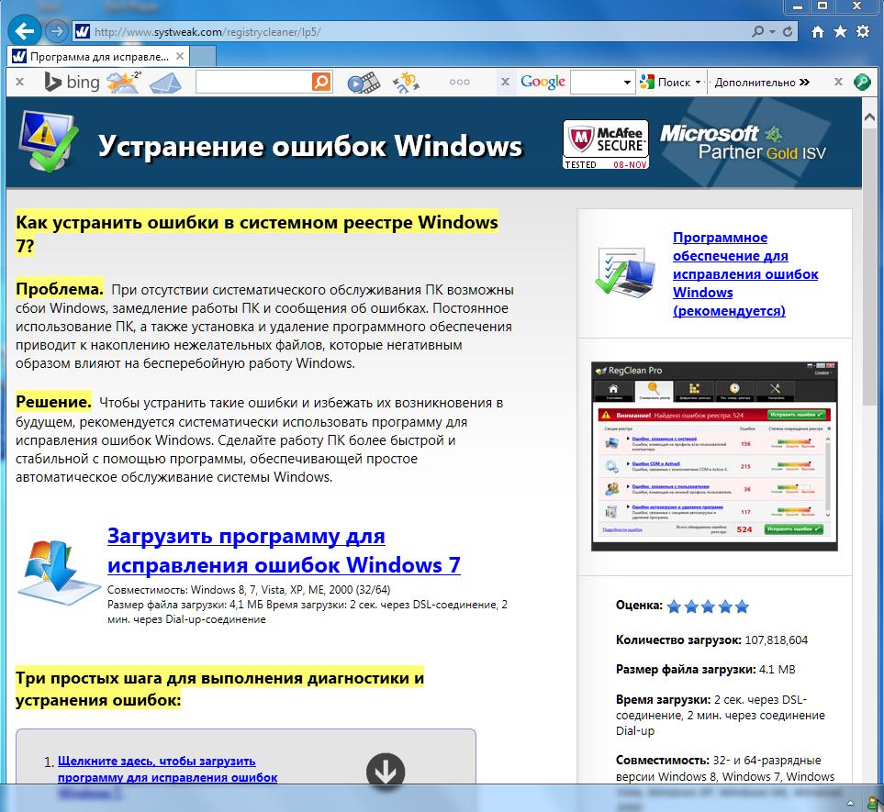This screenshot has width=884, height=812.
Task: Open the Tools gear icon
Action: click(x=863, y=31)
